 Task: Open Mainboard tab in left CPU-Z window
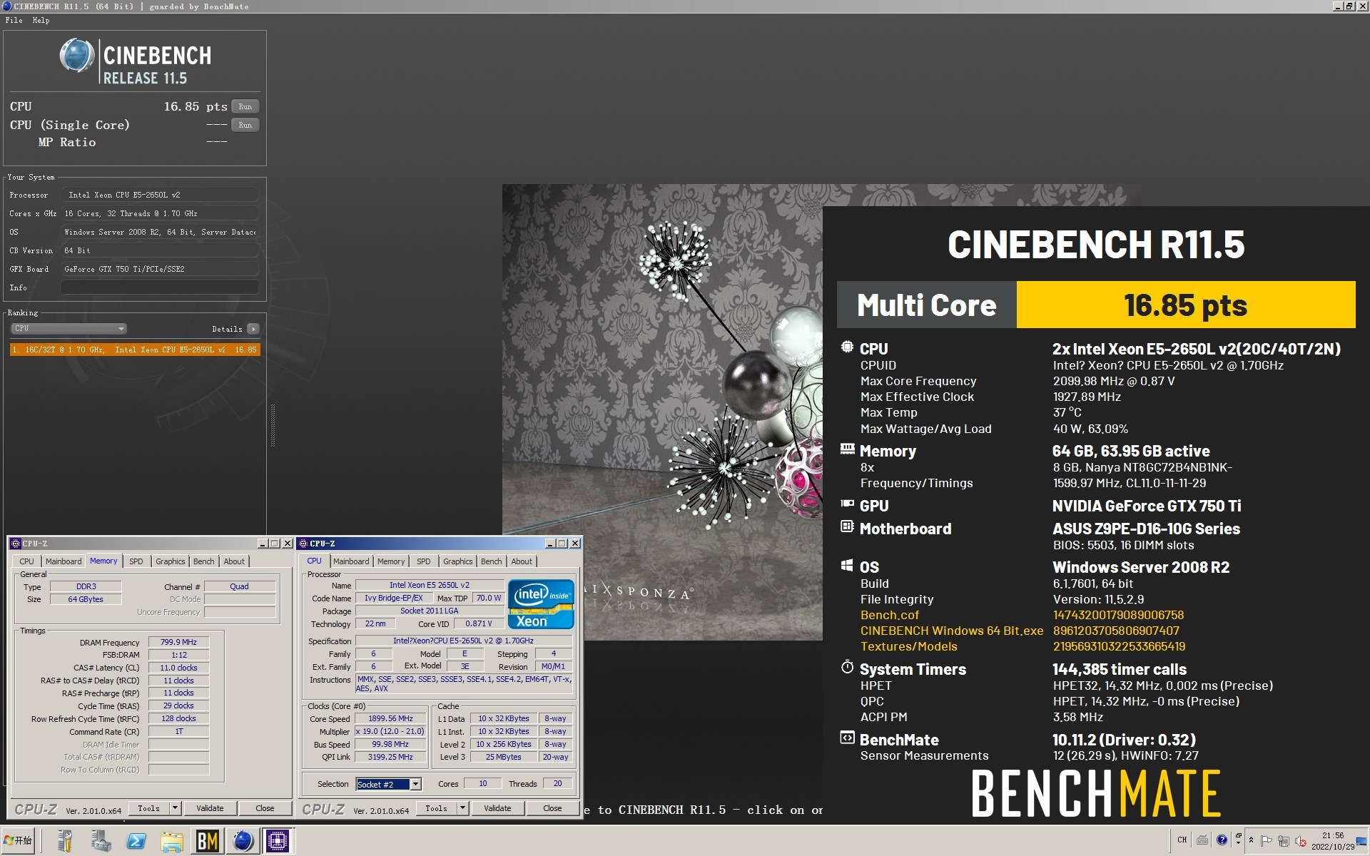tap(64, 561)
